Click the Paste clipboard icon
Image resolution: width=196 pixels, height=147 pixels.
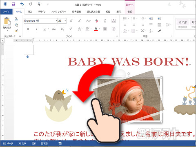[7, 21]
